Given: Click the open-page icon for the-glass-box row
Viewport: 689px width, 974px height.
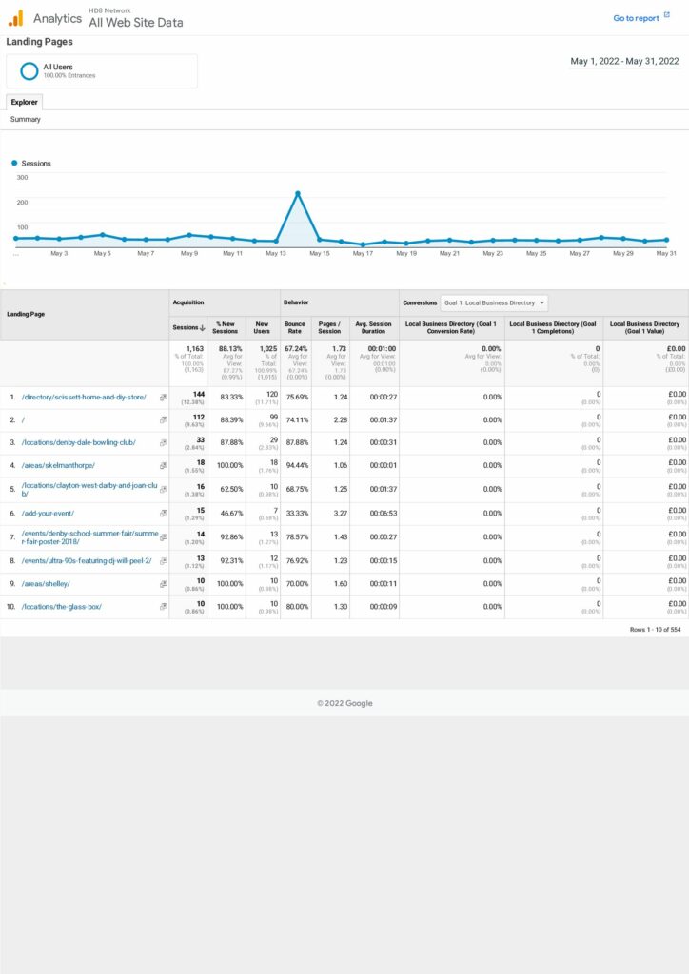Looking at the screenshot, I should 163,607.
